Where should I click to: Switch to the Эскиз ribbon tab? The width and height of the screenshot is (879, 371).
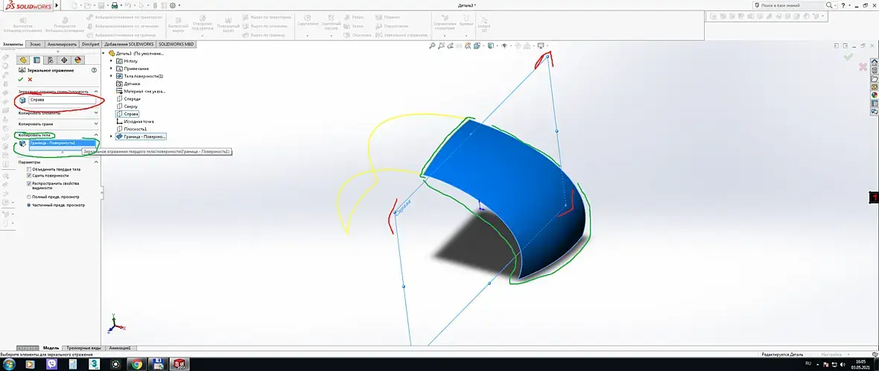pos(35,44)
